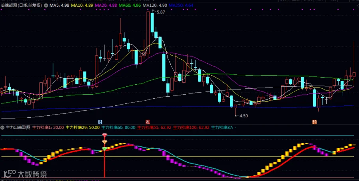Screen dimensions: 359x181
Task: Click the 主力抄底1: 20.00 indicator label
Action: 48,127
